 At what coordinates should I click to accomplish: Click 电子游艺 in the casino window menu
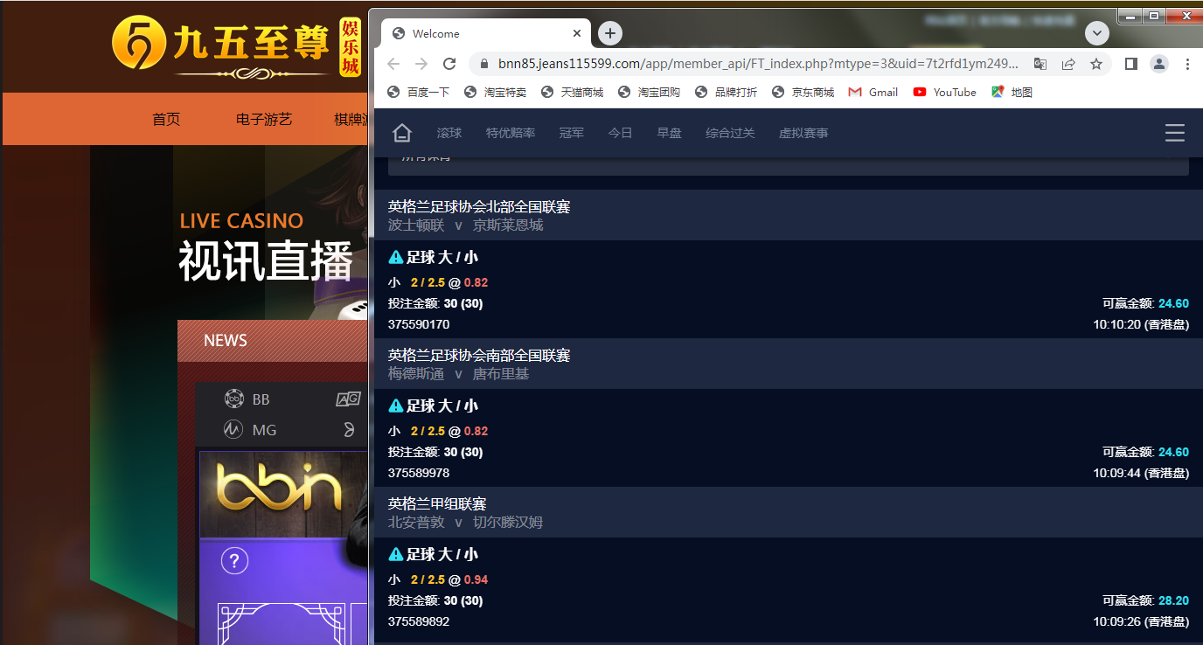pos(264,120)
